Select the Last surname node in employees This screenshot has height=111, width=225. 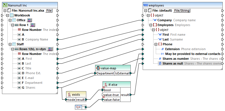[170, 39]
